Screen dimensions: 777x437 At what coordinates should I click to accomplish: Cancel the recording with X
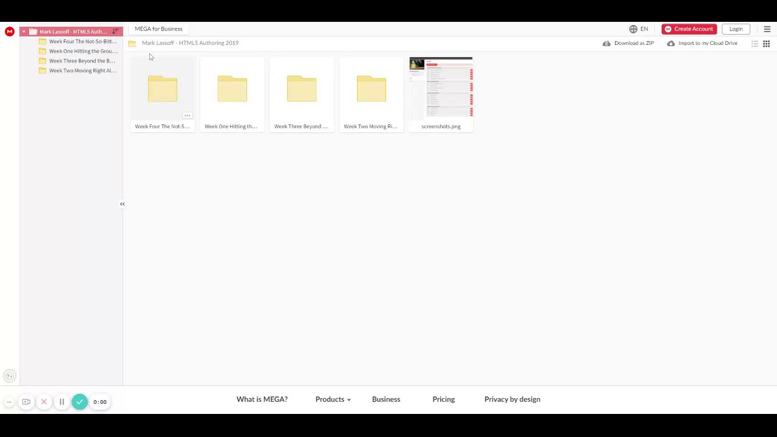click(44, 402)
